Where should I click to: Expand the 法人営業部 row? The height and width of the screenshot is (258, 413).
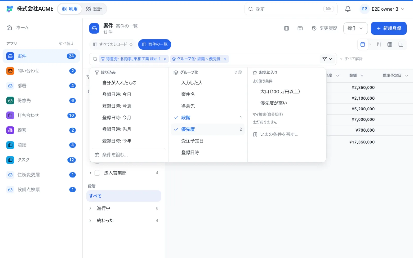coord(90,173)
